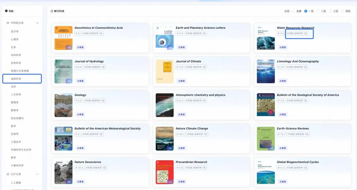This screenshot has height=190, width=357.
Task: Open 管理学 category in sidebar
Action: tap(15, 102)
